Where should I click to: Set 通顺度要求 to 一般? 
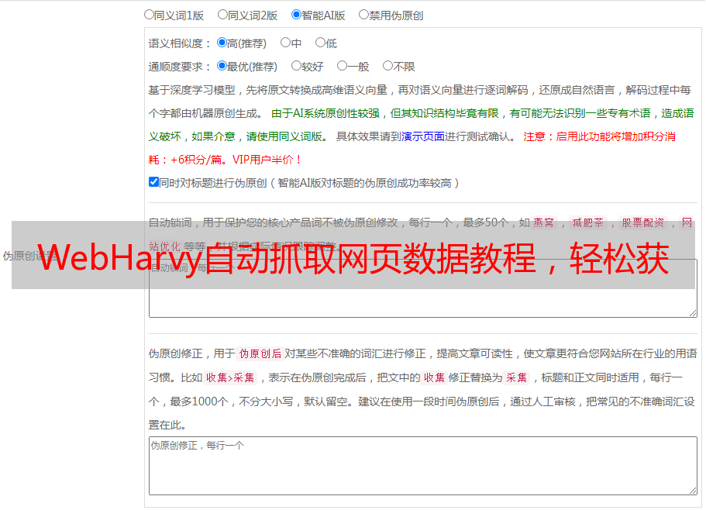(342, 66)
